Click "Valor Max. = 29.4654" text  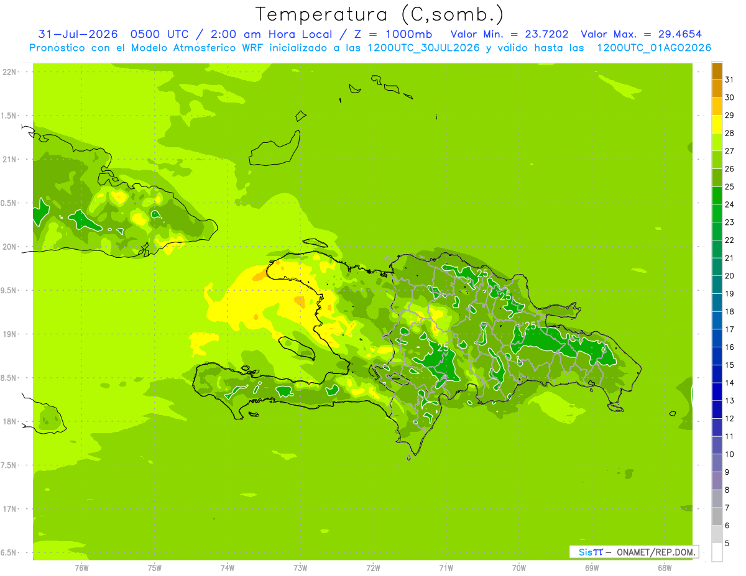point(641,34)
